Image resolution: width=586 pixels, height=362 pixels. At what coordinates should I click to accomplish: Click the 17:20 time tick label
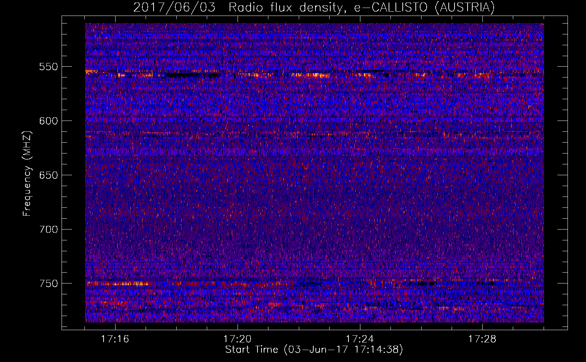pyautogui.click(x=238, y=339)
